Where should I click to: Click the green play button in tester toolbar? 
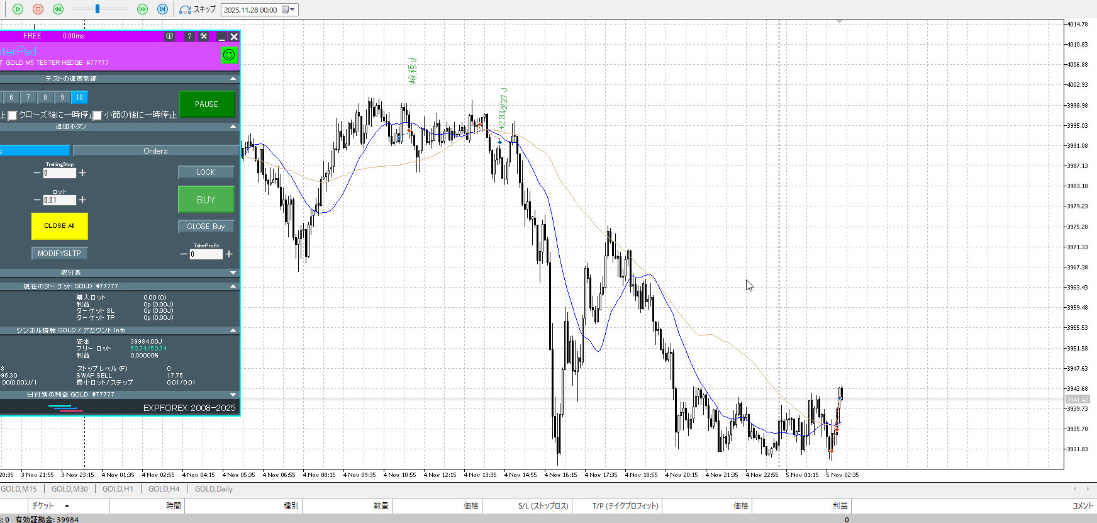pyautogui.click(x=18, y=9)
